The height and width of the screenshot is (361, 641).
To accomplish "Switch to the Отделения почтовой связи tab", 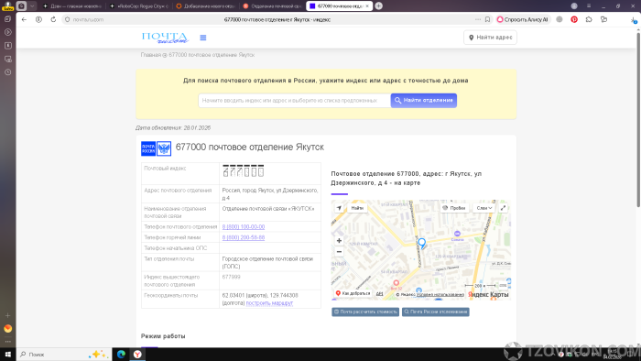I will [x=272, y=6].
